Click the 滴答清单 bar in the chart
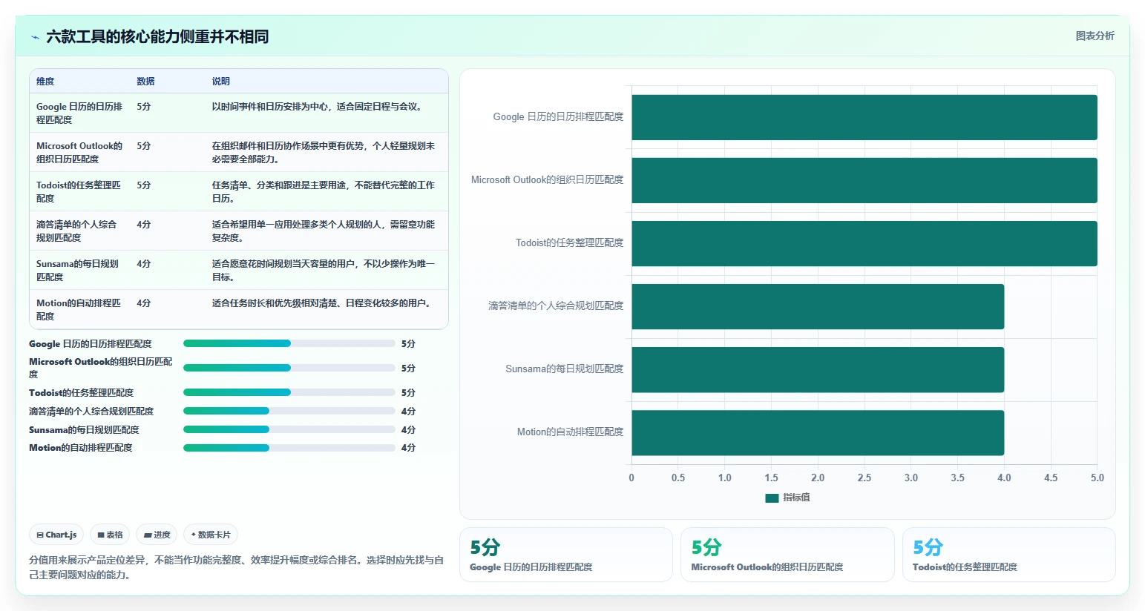This screenshot has height=611, width=1145. coord(818,306)
